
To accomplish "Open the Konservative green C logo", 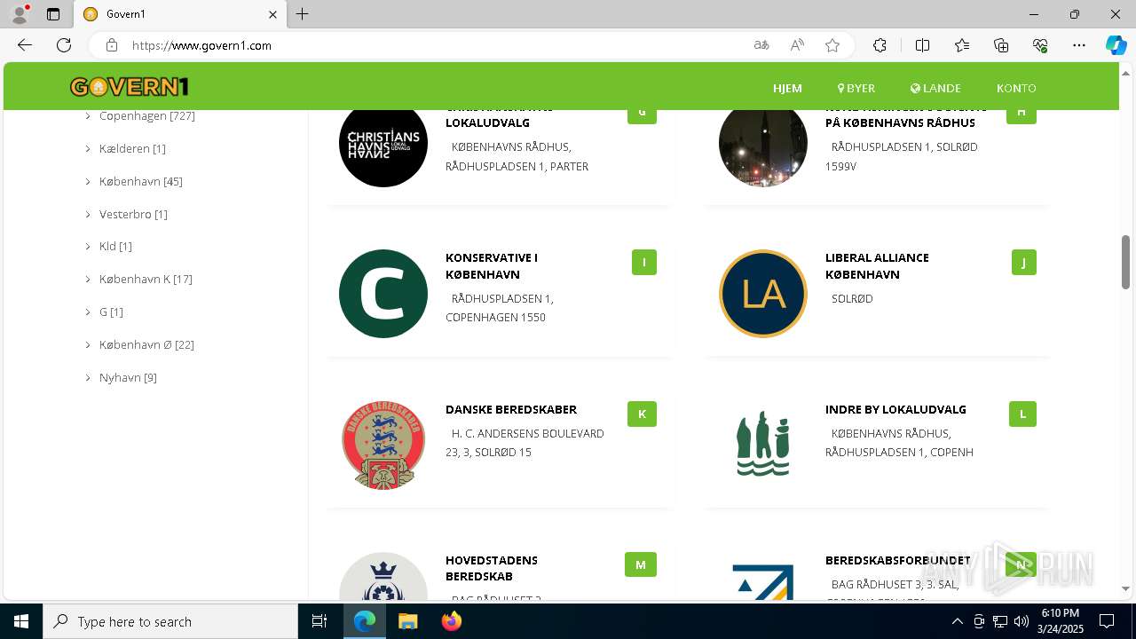I will click(x=383, y=294).
